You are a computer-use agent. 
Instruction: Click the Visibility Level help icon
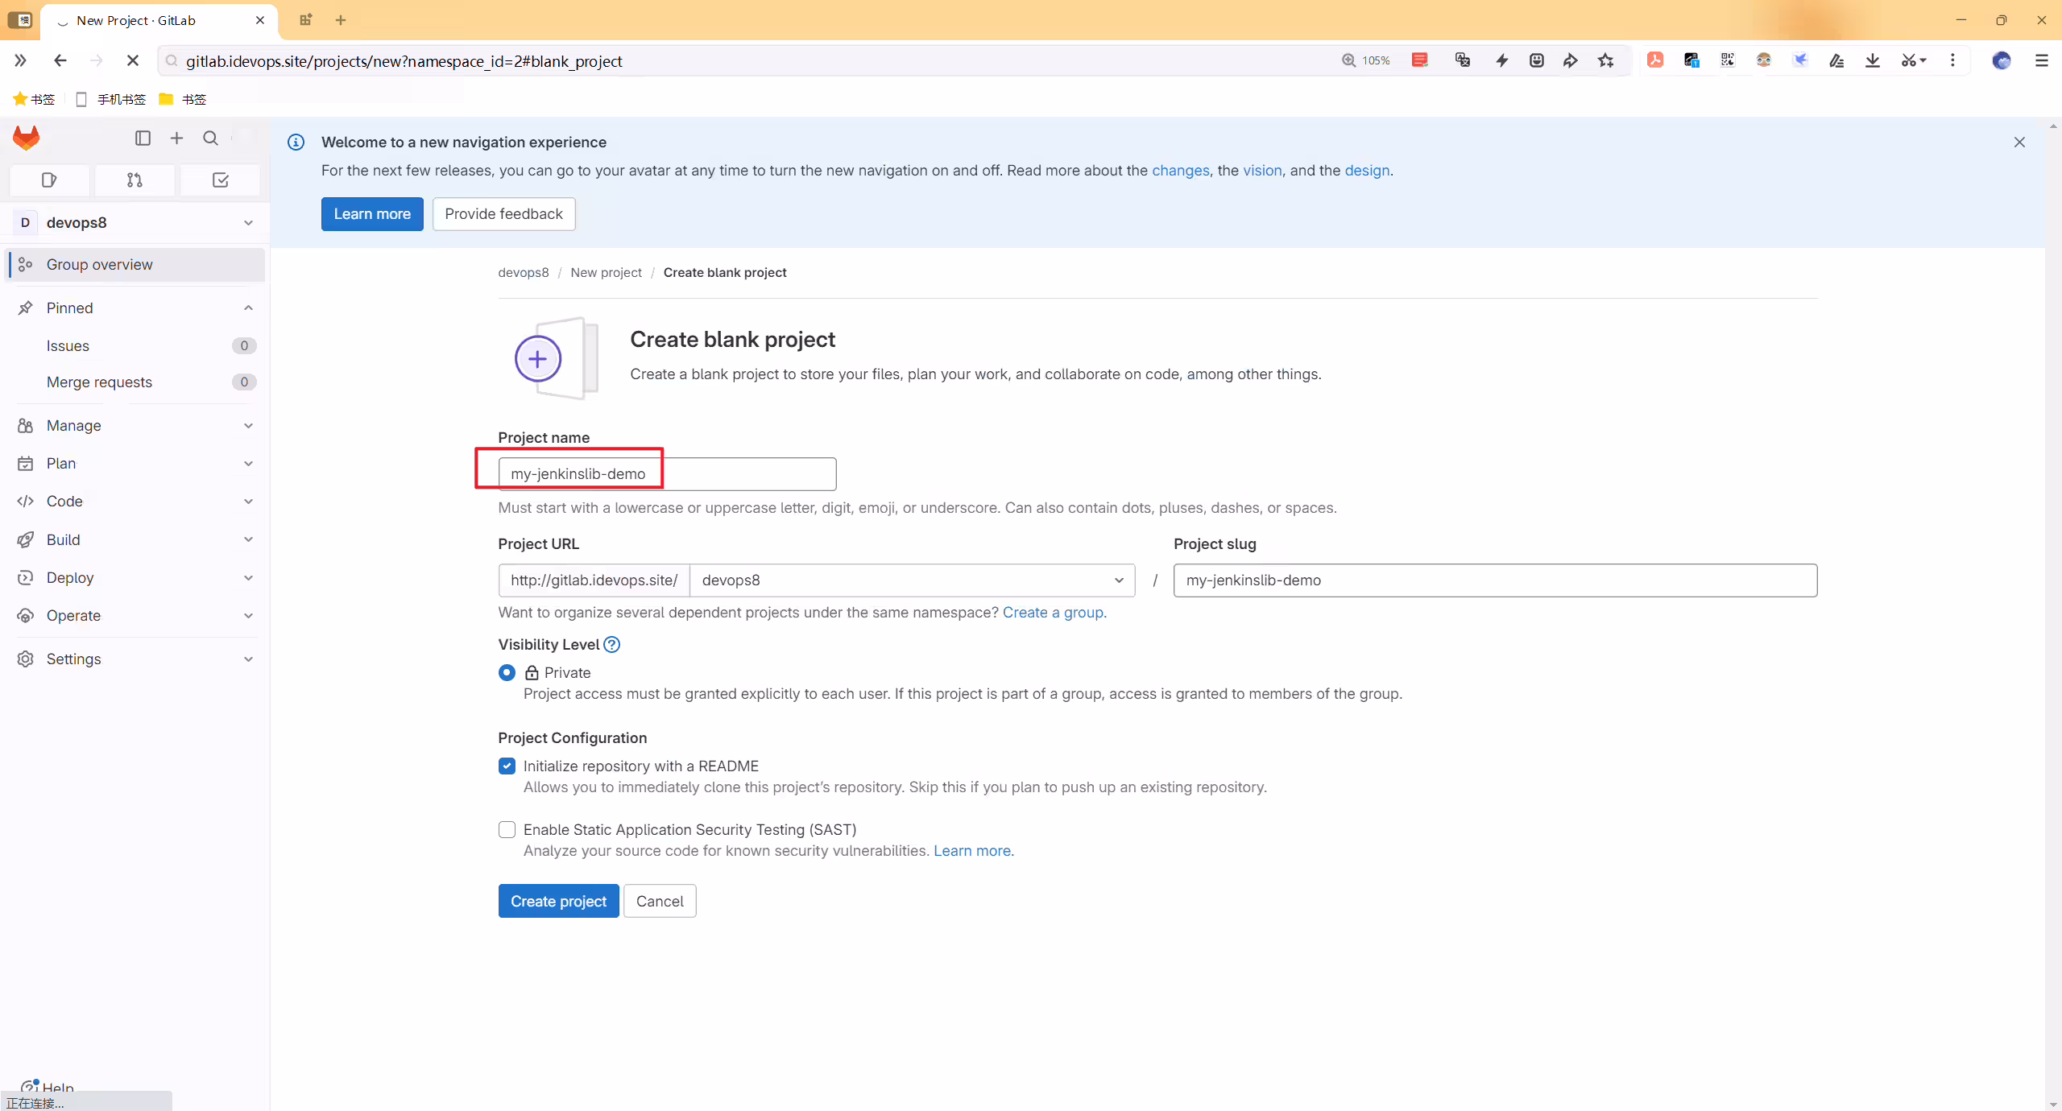(612, 645)
